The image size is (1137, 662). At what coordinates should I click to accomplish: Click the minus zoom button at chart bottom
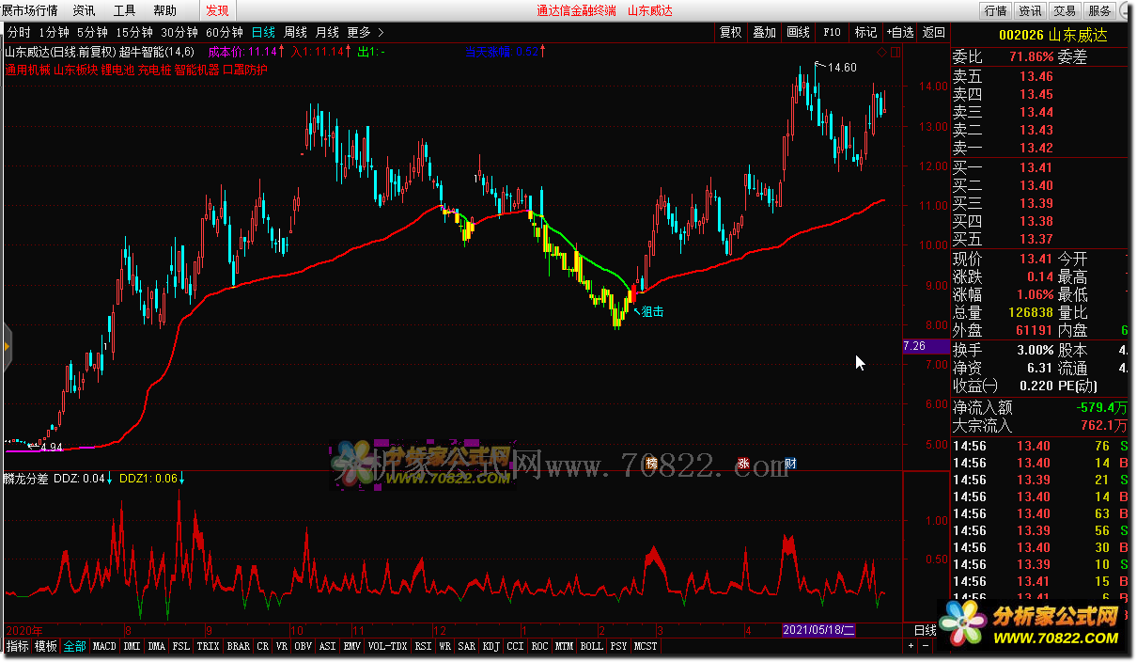click(926, 647)
